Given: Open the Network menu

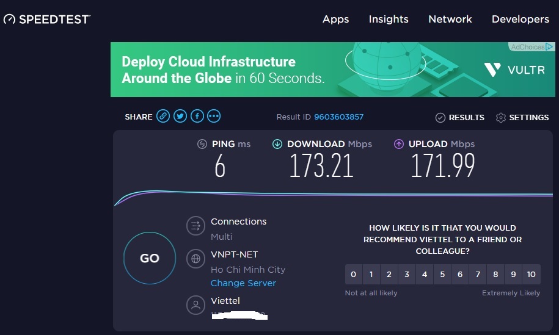Looking at the screenshot, I should (450, 19).
